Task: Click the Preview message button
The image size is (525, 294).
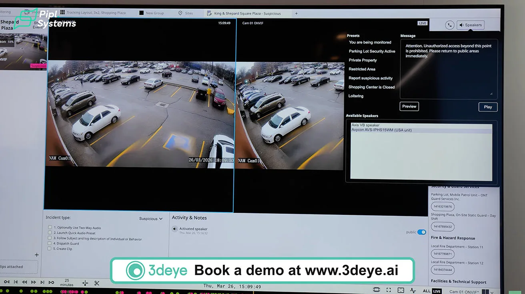Action: (x=409, y=106)
